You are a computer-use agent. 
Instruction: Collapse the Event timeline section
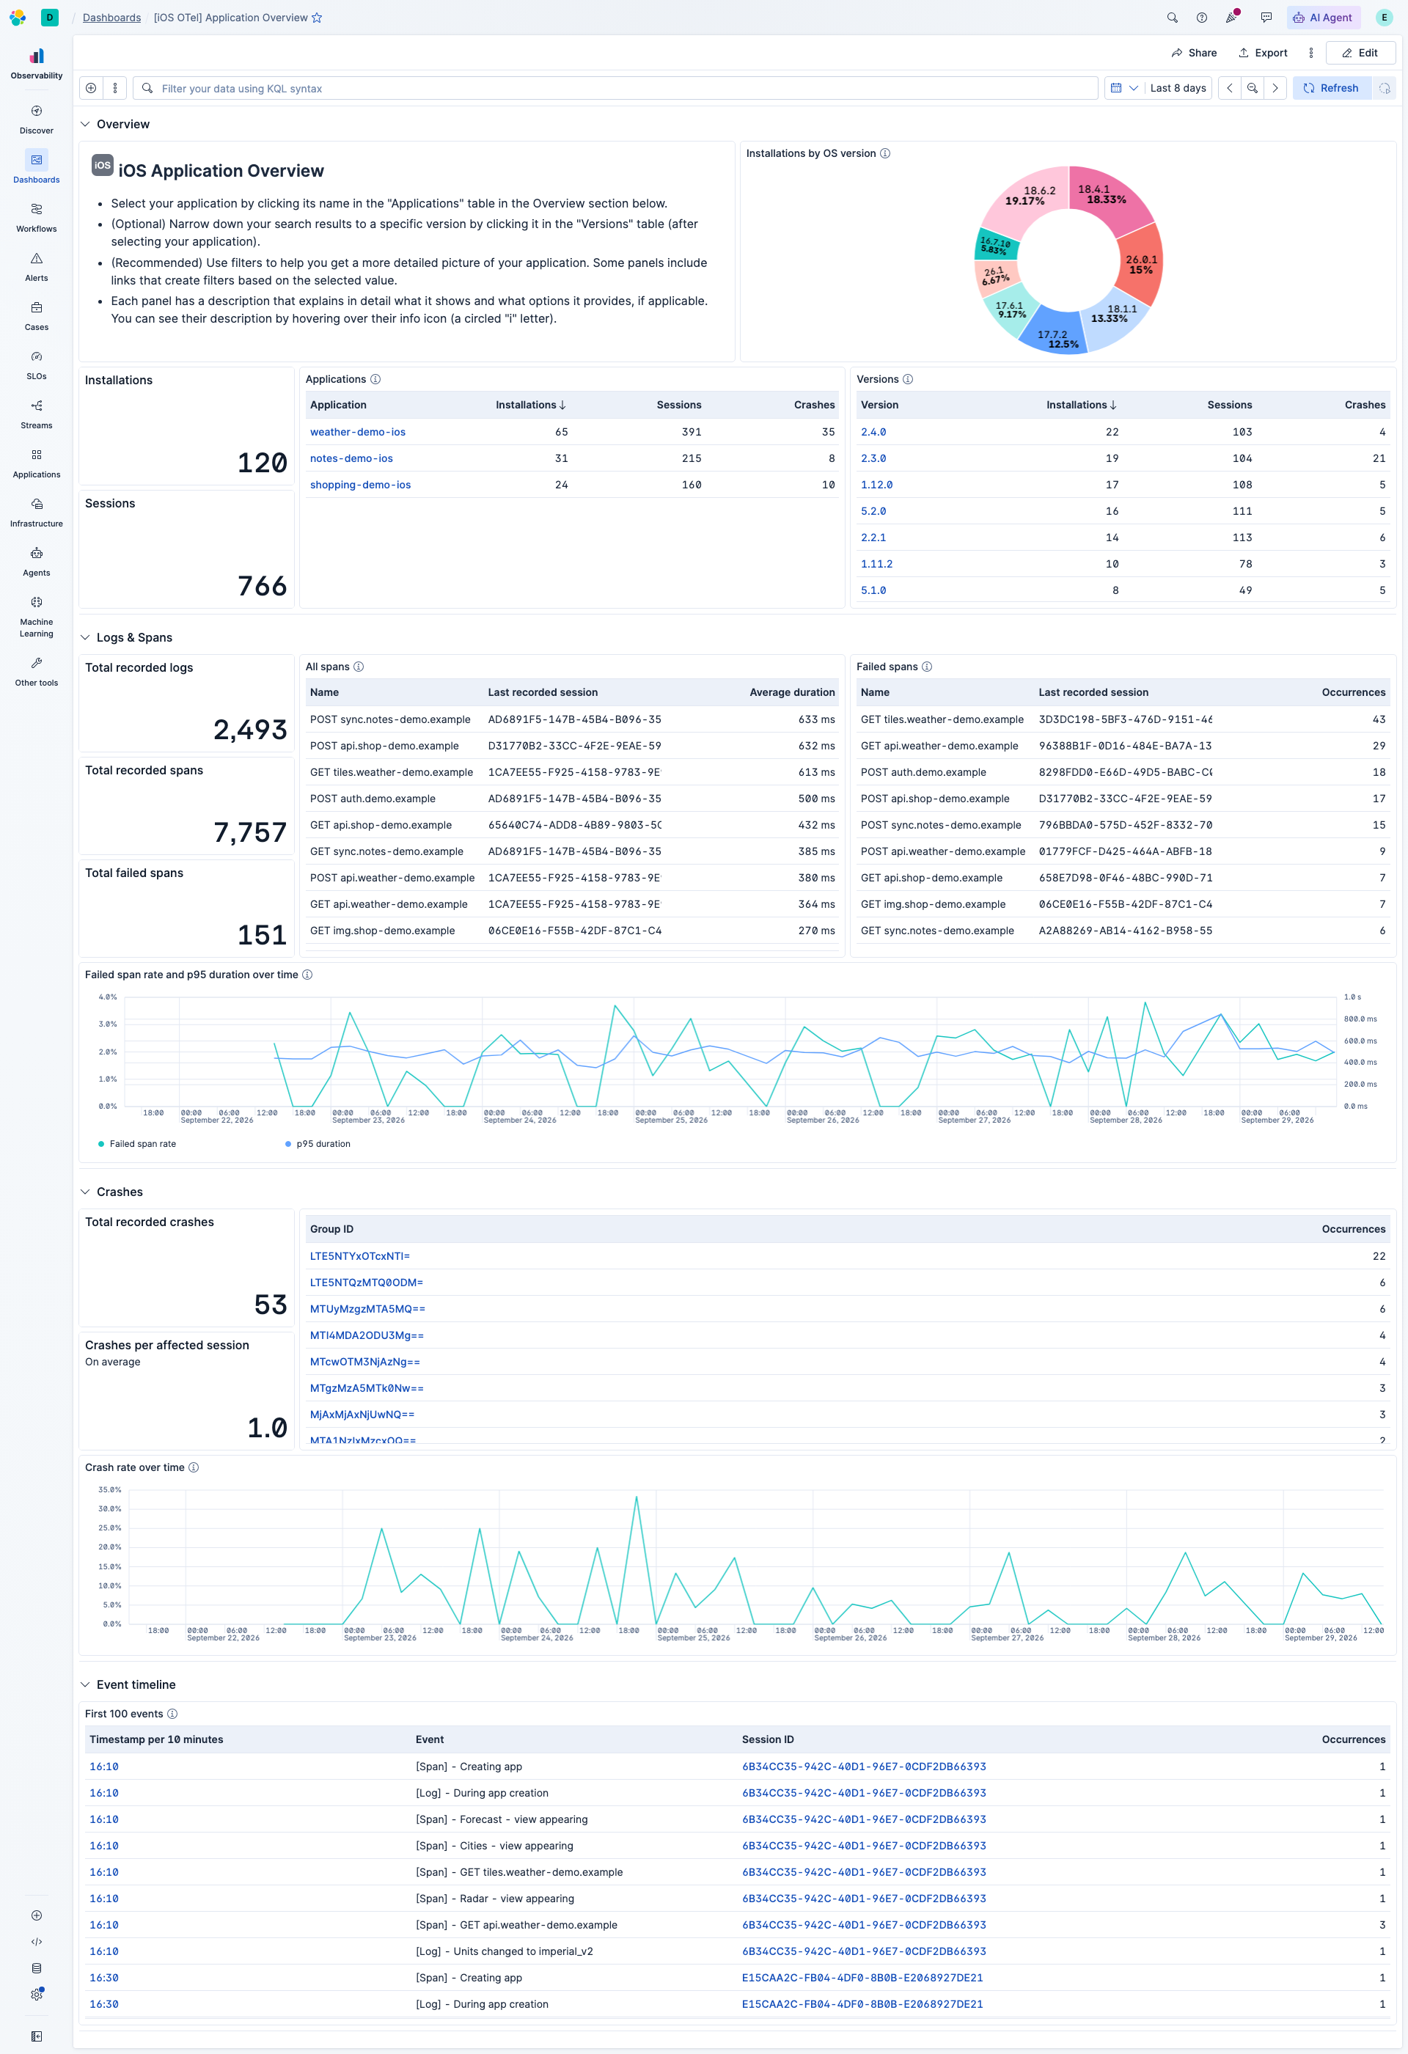tap(86, 1684)
